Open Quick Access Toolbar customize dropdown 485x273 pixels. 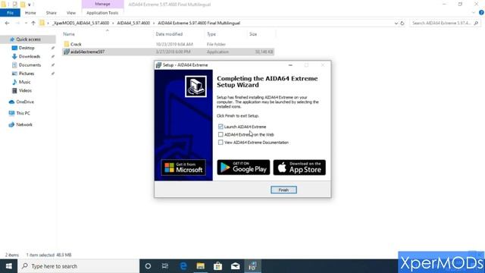point(30,5)
